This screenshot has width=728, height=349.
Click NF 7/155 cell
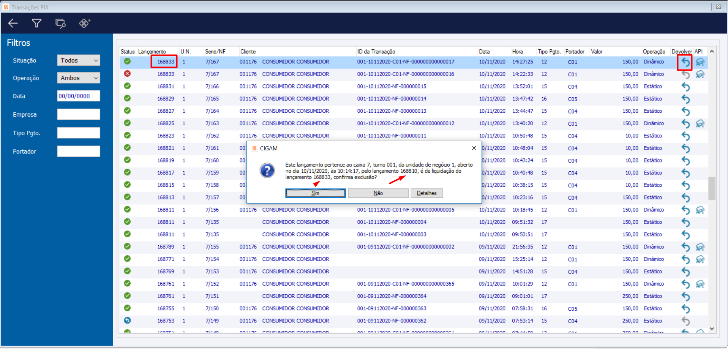[212, 247]
